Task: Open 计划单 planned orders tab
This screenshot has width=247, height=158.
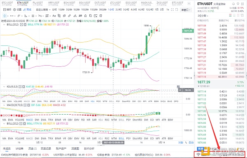Action: point(19,149)
